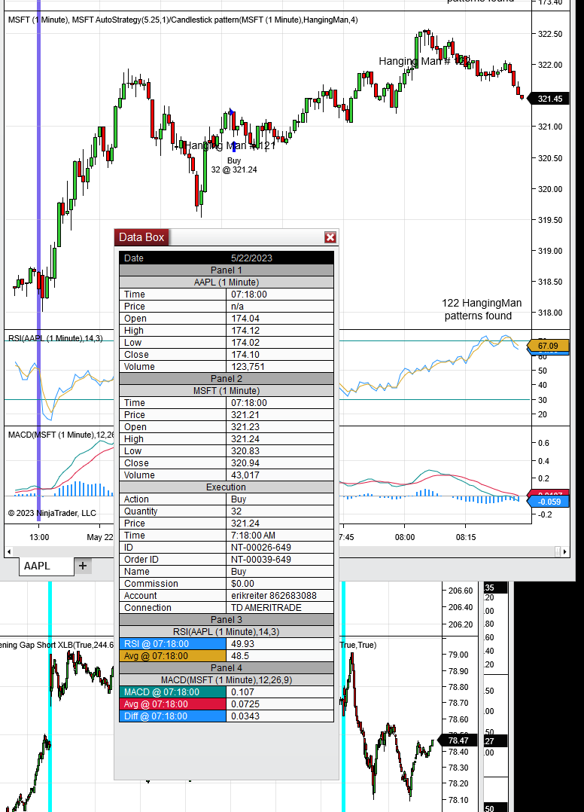Click the Price value 321.21

pos(245,414)
